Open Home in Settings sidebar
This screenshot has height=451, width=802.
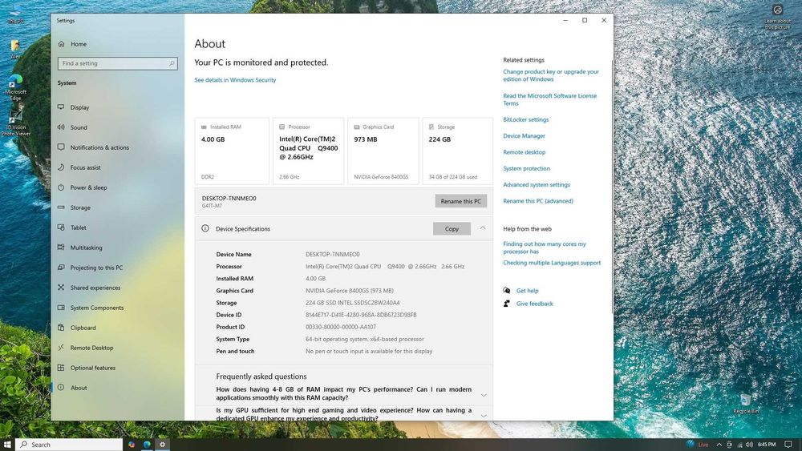pyautogui.click(x=73, y=44)
